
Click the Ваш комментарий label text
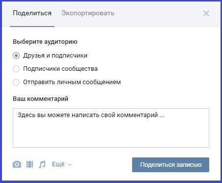tap(40, 99)
